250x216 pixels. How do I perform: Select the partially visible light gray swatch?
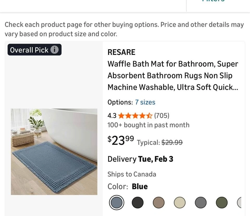(240, 202)
